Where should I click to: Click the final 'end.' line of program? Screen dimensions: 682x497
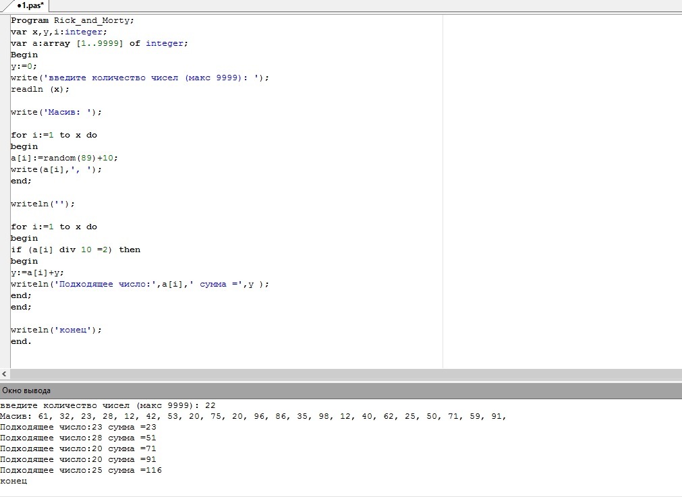21,341
